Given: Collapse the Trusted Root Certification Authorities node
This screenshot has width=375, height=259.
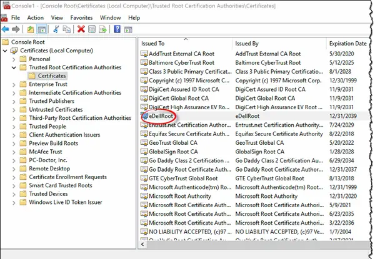Looking at the screenshot, I should pos(14,67).
